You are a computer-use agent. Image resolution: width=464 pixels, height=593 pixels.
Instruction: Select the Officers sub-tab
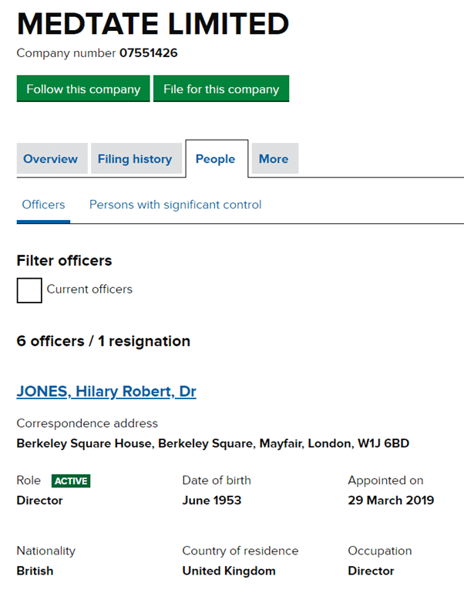click(x=43, y=205)
